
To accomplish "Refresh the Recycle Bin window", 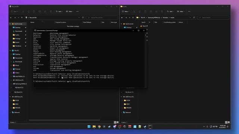I will tap(83, 17).
